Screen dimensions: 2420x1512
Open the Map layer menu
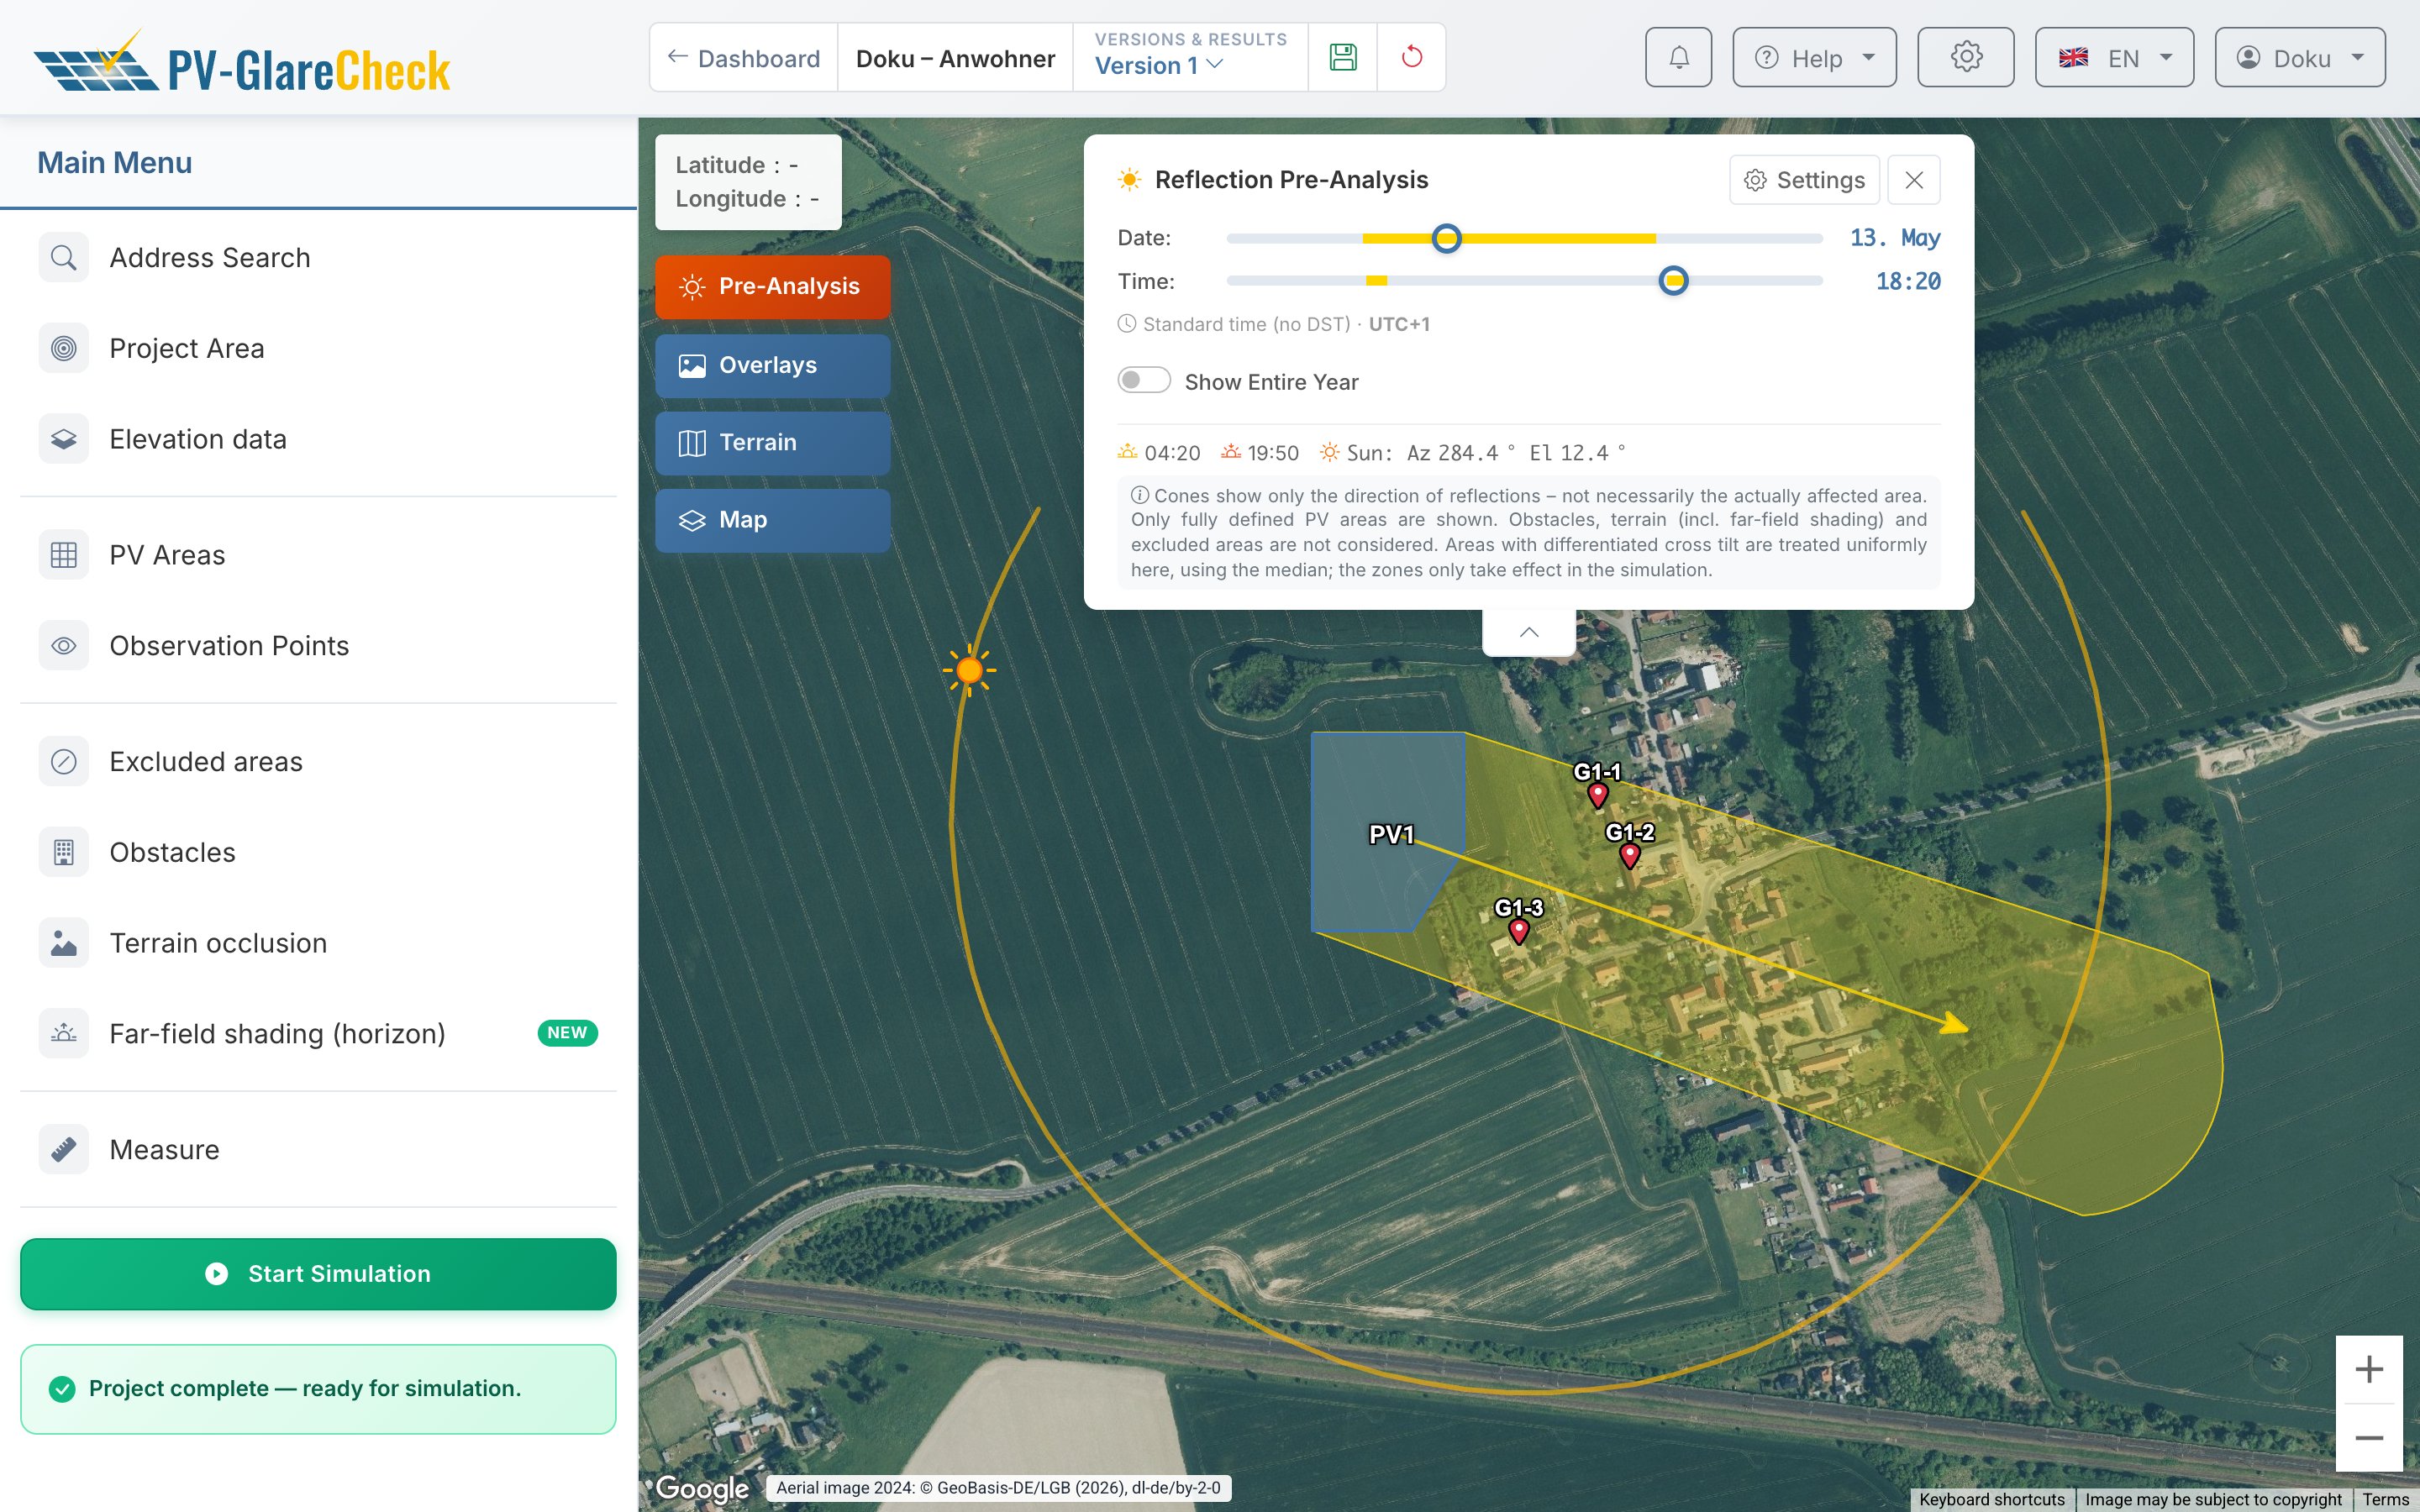pyautogui.click(x=772, y=520)
